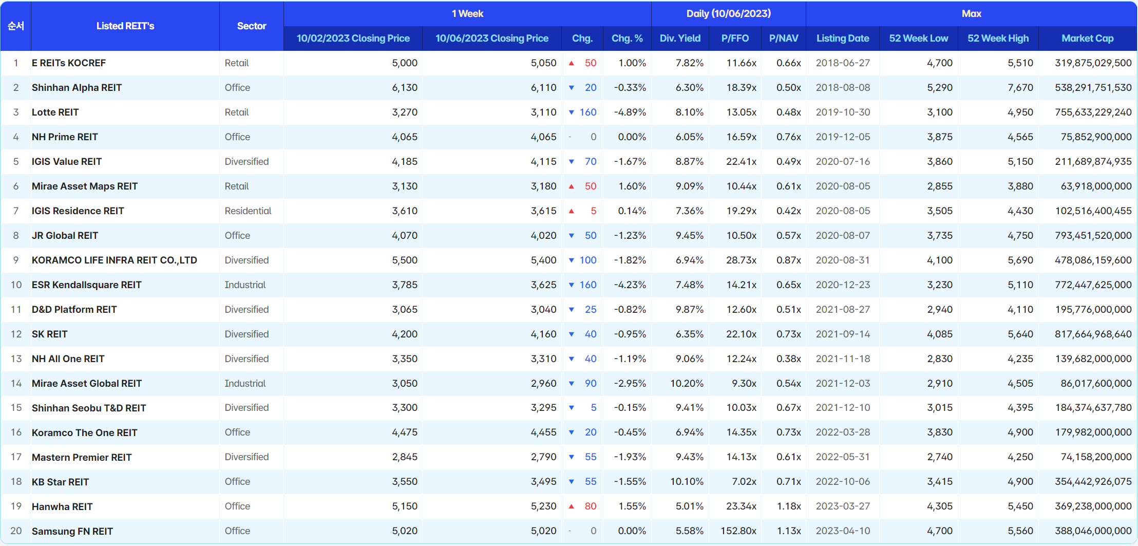Click the down arrow in IGIS Value REIT row
Screen dimensions: 1138x546
coord(571,162)
